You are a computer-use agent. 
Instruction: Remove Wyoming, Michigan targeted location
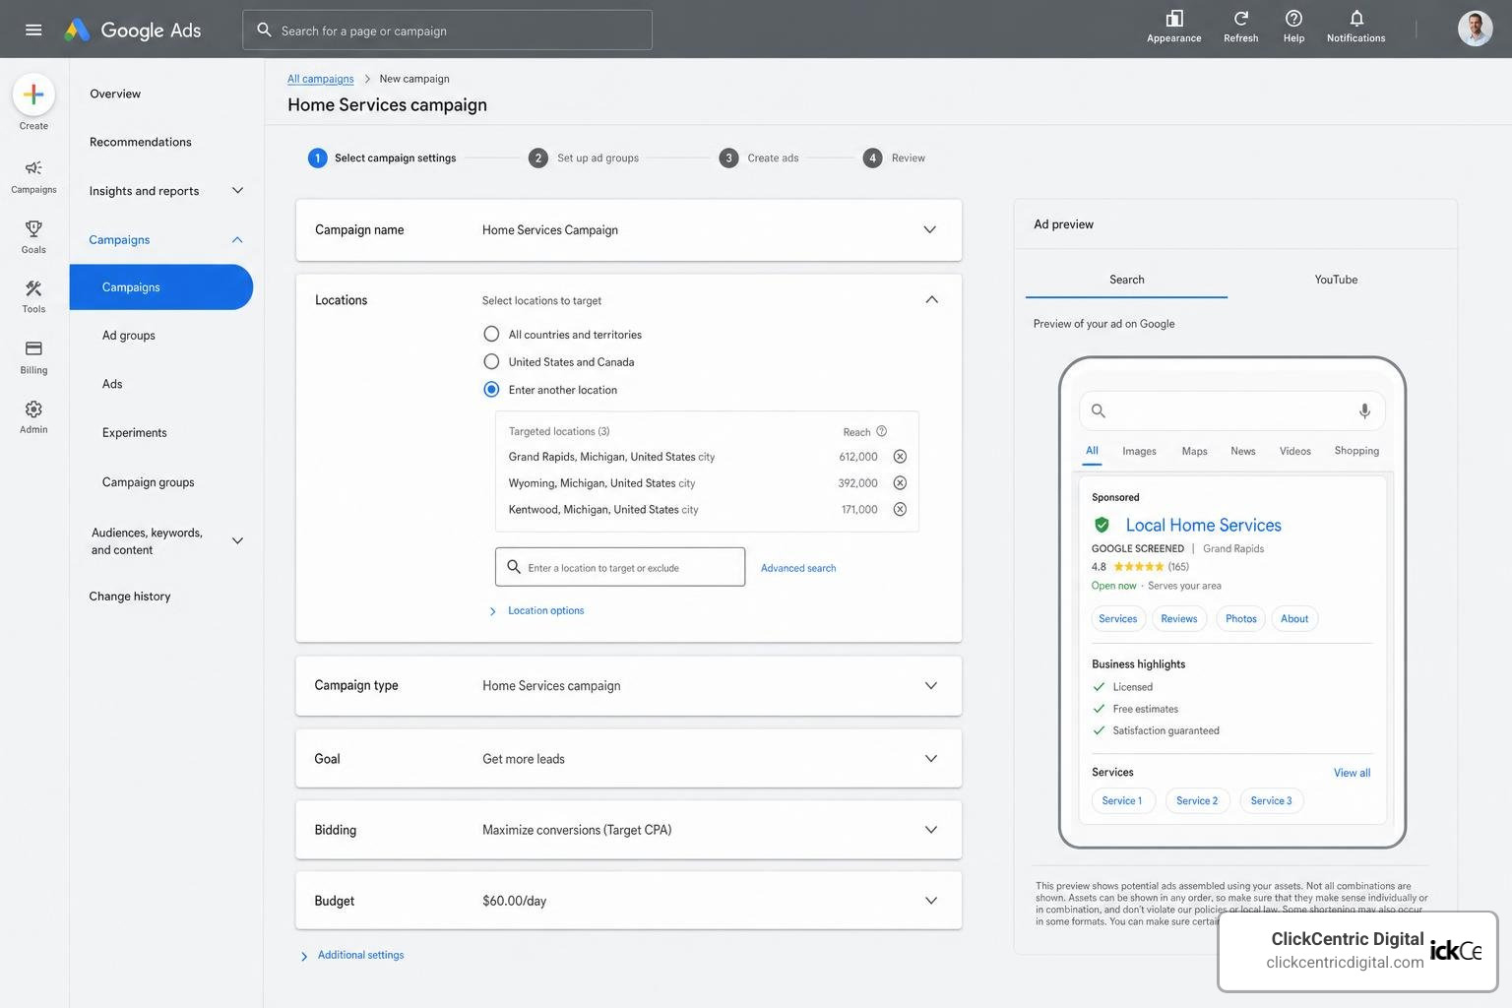[900, 483]
